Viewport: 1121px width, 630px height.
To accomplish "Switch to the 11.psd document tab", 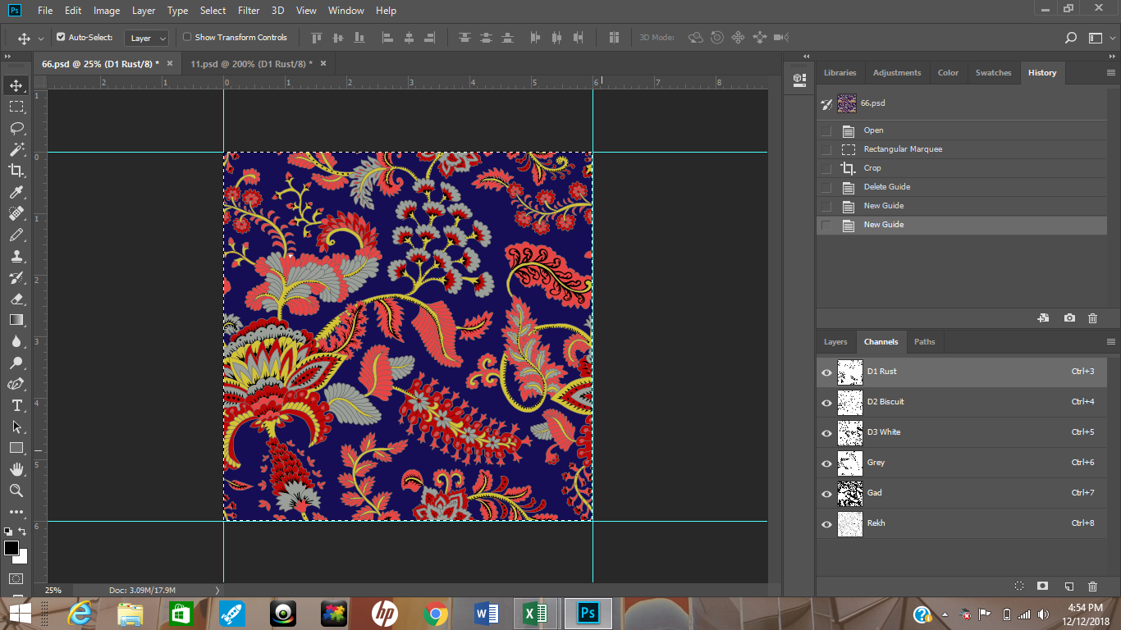I will click(x=250, y=64).
